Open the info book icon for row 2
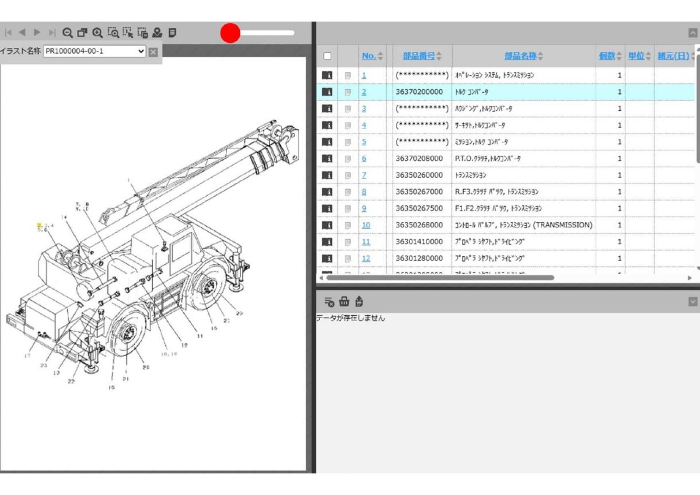Viewport: 700px width, 495px height. click(327, 92)
